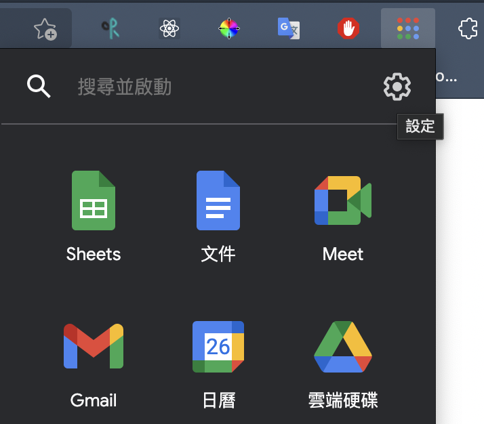Open the React Developer Tools extension
Screen dimensions: 484x424
[x=169, y=28]
